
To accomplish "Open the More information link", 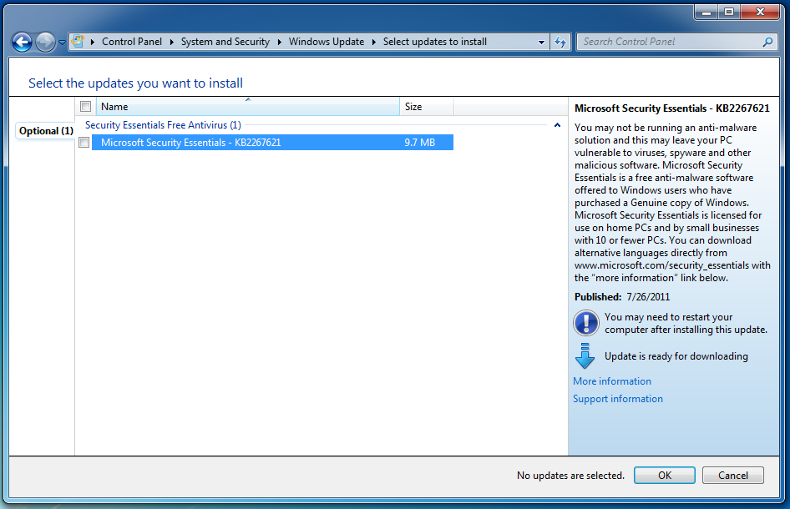I will tap(611, 381).
